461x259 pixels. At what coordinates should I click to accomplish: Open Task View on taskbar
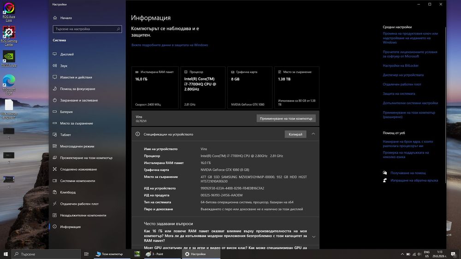(87, 254)
